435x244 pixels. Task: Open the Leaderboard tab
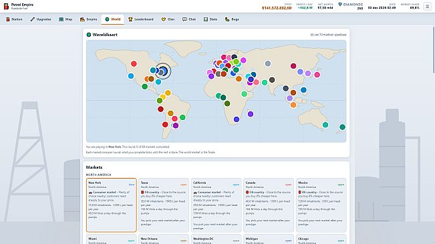pyautogui.click(x=141, y=19)
